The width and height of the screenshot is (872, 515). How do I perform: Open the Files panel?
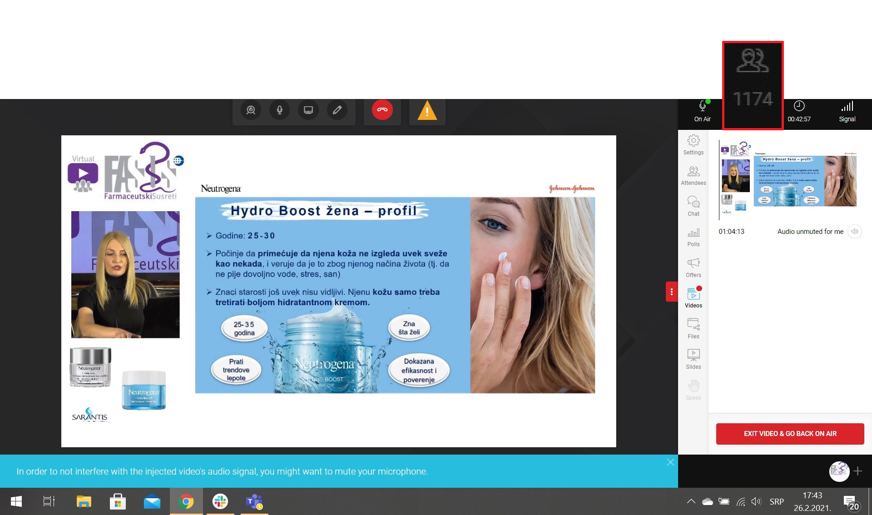(x=694, y=329)
